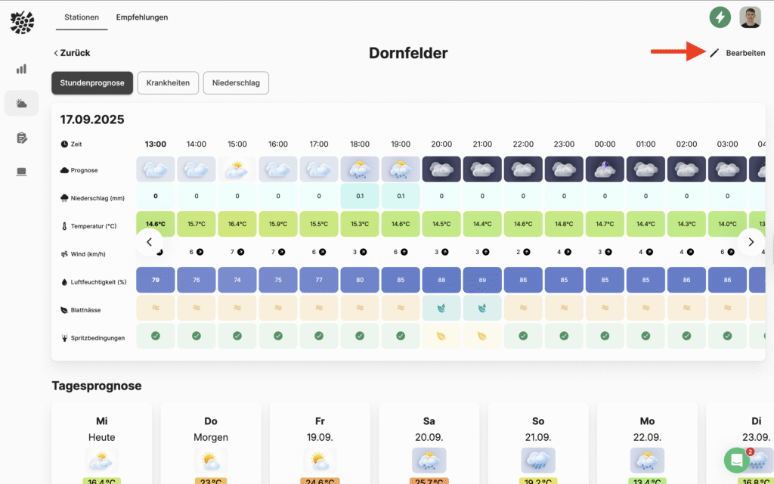Show the Krankheiten view
The height and width of the screenshot is (484, 774).
[x=168, y=83]
